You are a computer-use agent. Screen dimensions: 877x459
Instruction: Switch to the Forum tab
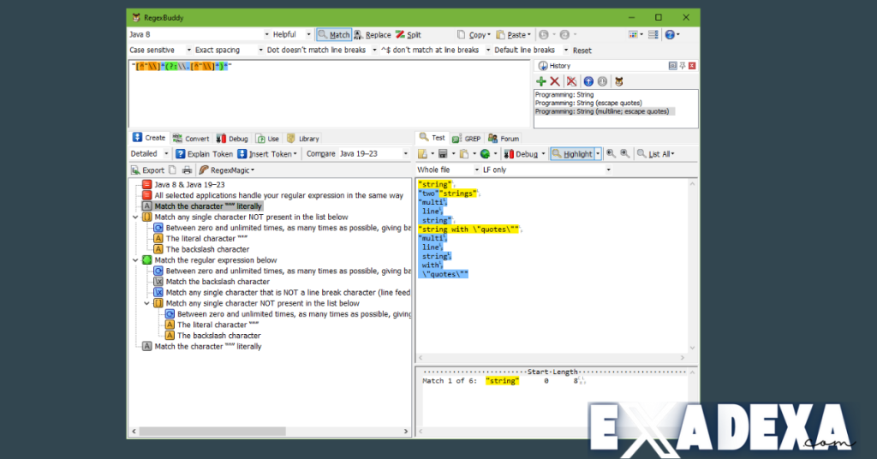click(504, 139)
